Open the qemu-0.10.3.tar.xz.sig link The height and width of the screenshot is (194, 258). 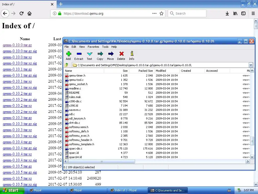coord(20,136)
